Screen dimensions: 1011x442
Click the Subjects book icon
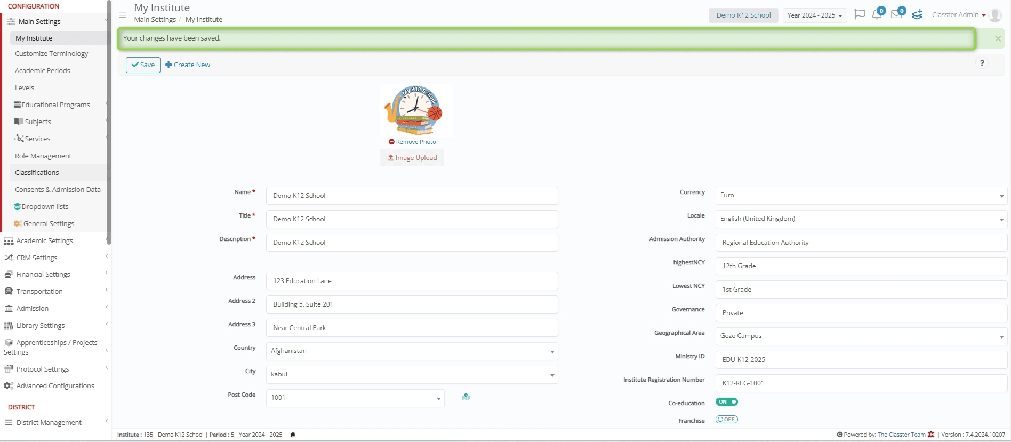[19, 122]
